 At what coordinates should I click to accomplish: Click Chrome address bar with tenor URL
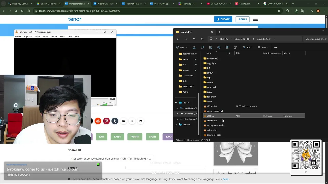tap(156, 11)
